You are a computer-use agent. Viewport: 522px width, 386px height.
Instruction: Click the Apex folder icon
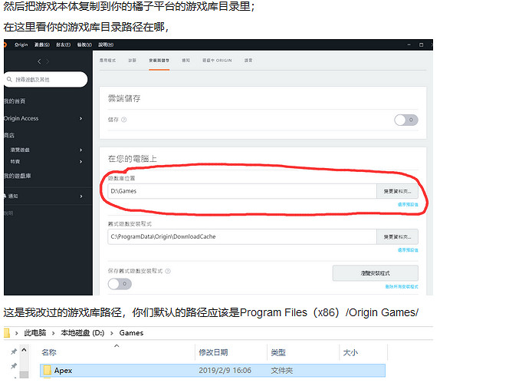pos(46,371)
